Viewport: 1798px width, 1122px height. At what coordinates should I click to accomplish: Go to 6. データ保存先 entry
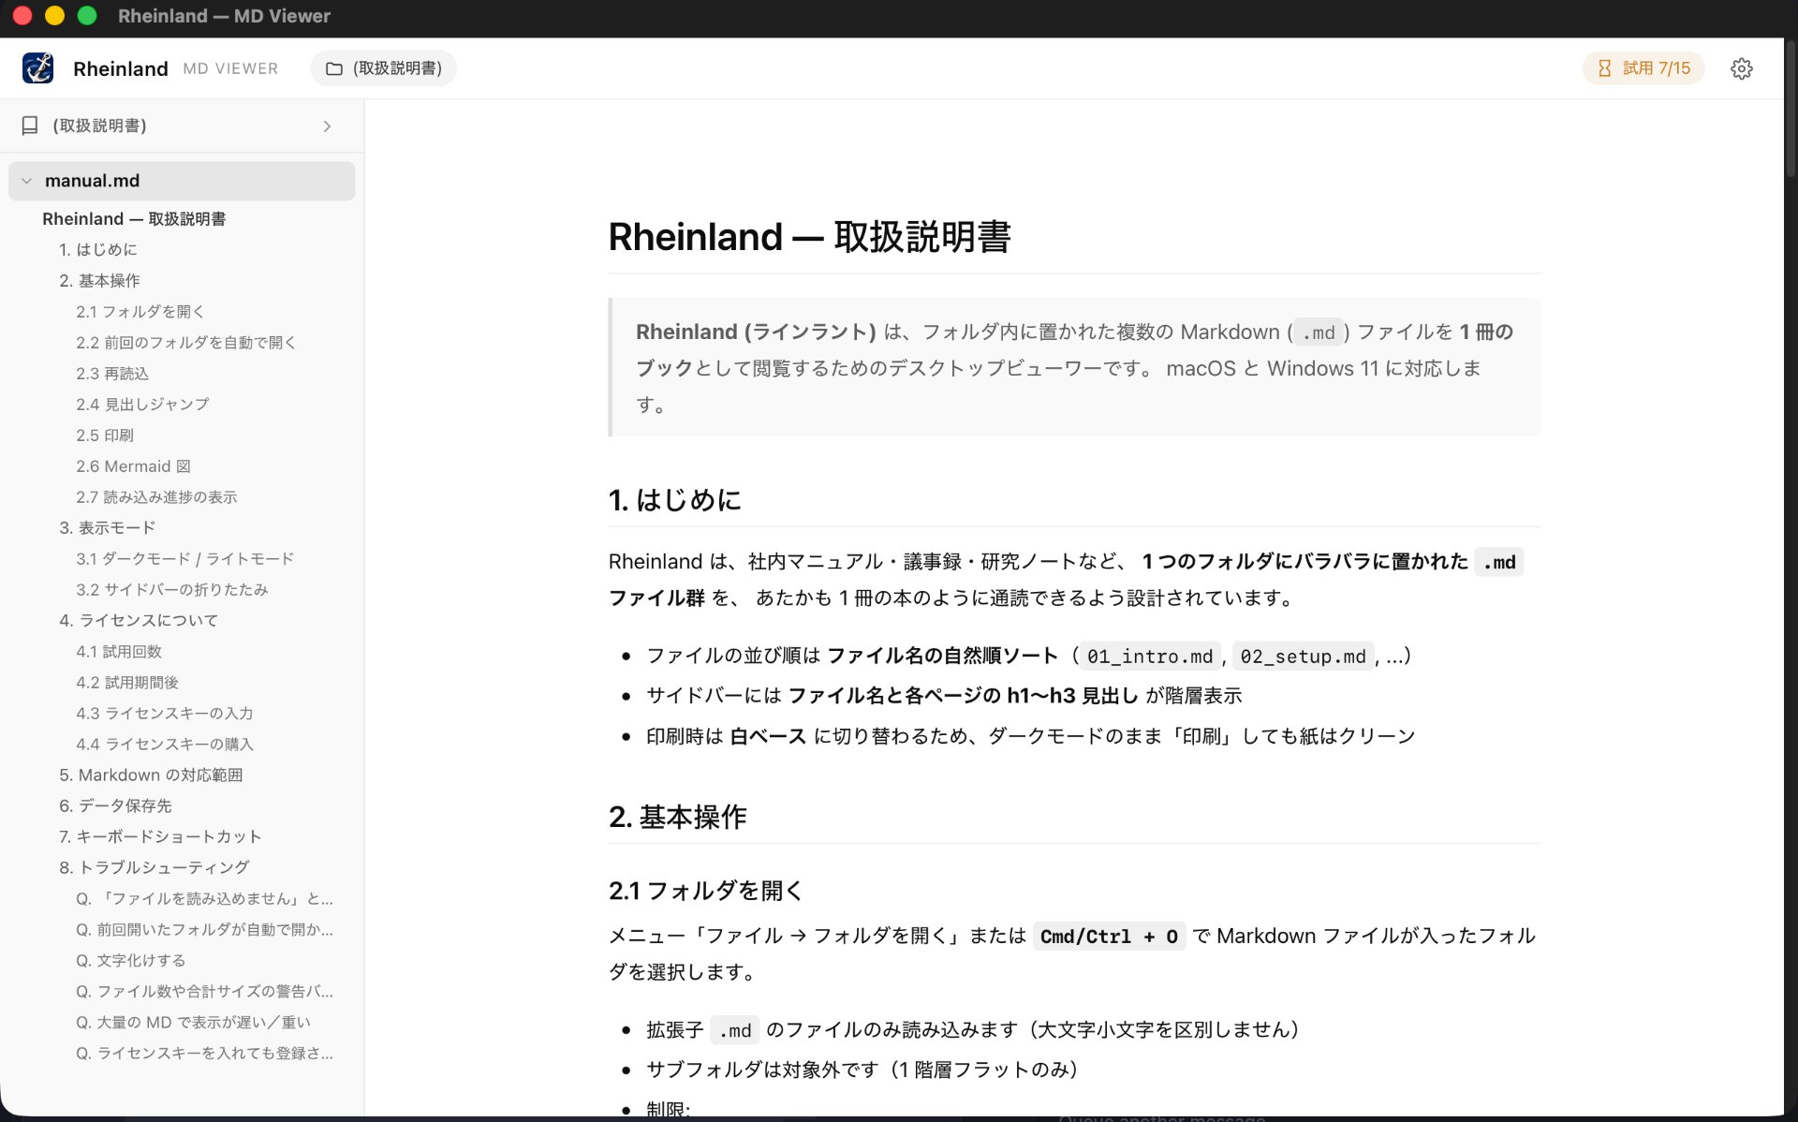click(x=115, y=805)
